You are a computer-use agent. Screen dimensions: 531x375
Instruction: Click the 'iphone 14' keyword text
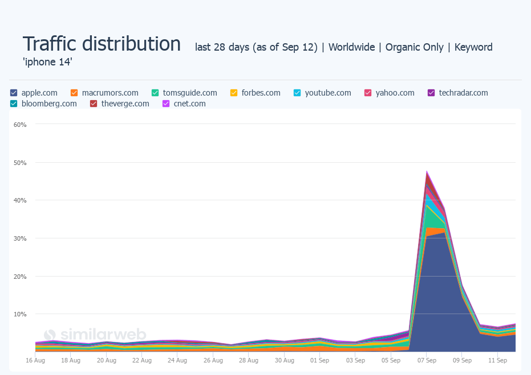pos(47,62)
